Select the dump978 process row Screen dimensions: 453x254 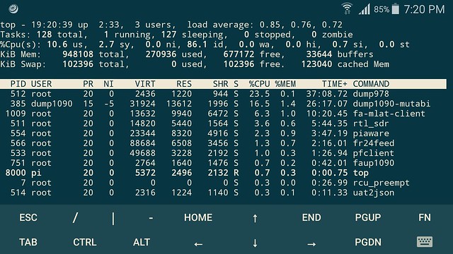(223, 94)
